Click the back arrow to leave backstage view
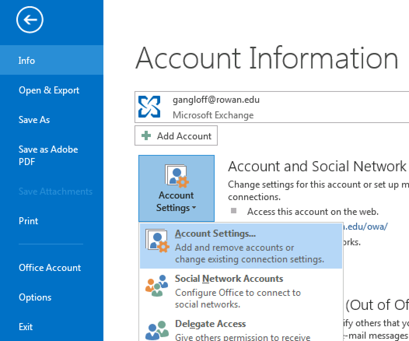The height and width of the screenshot is (341, 409). 30,20
